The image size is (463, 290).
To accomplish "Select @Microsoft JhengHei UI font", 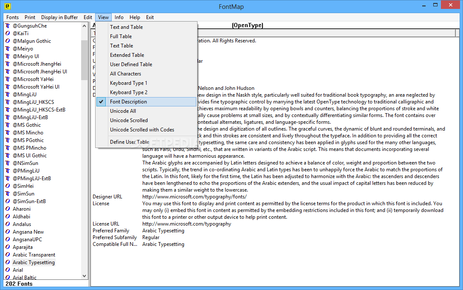I will (x=40, y=72).
